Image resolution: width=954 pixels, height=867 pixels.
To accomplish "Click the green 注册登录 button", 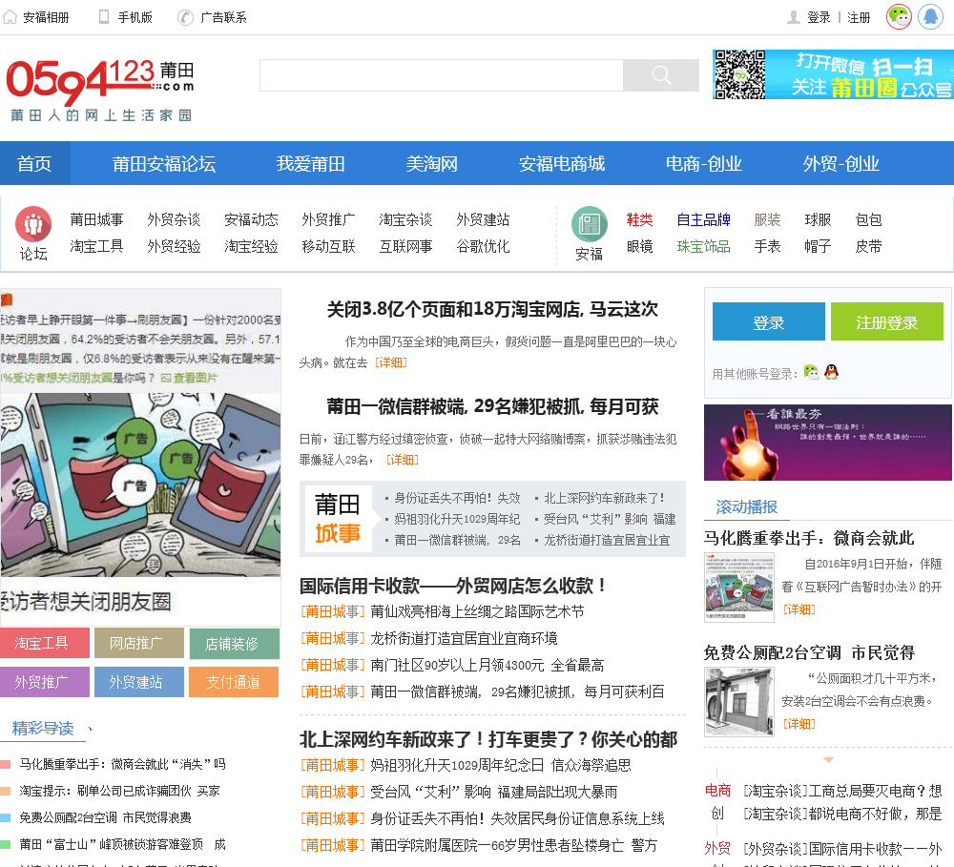I will pyautogui.click(x=887, y=321).
